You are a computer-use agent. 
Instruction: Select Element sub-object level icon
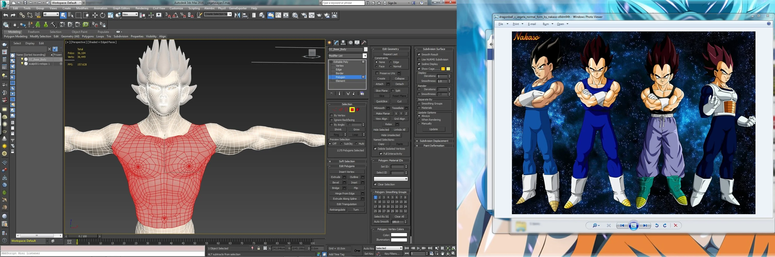click(358, 110)
